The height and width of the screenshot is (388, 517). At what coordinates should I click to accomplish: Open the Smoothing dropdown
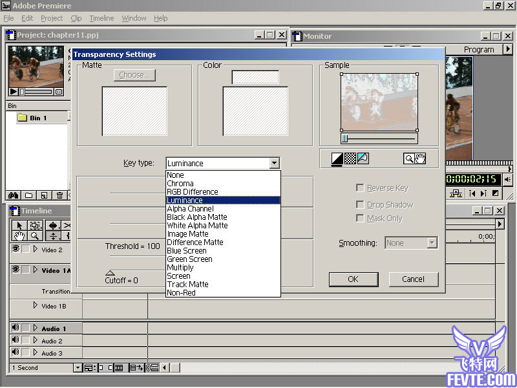click(x=411, y=243)
